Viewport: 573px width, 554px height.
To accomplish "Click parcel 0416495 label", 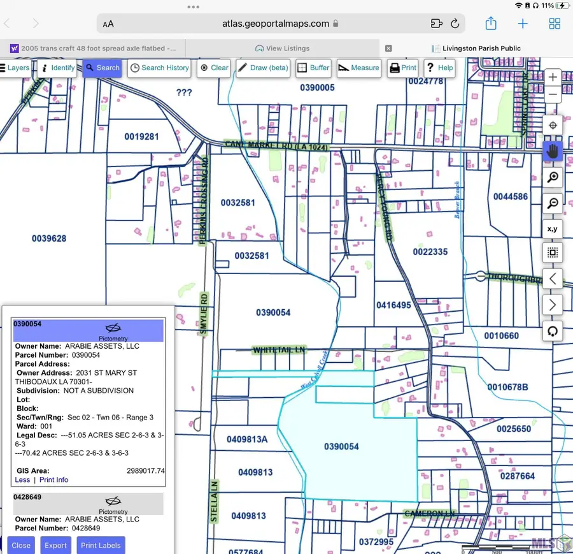I will (x=393, y=305).
